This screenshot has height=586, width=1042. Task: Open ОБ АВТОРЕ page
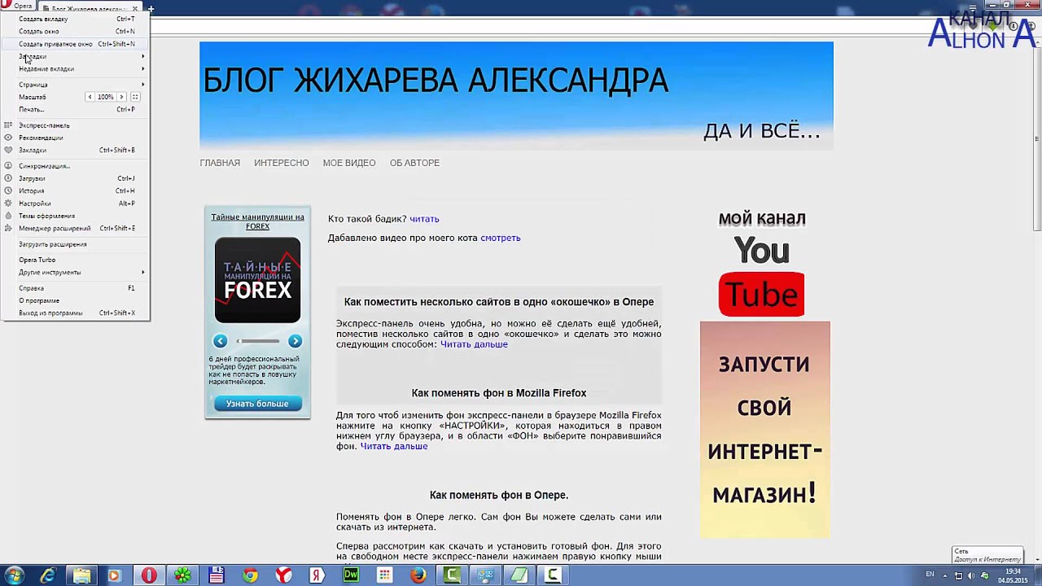pyautogui.click(x=414, y=163)
